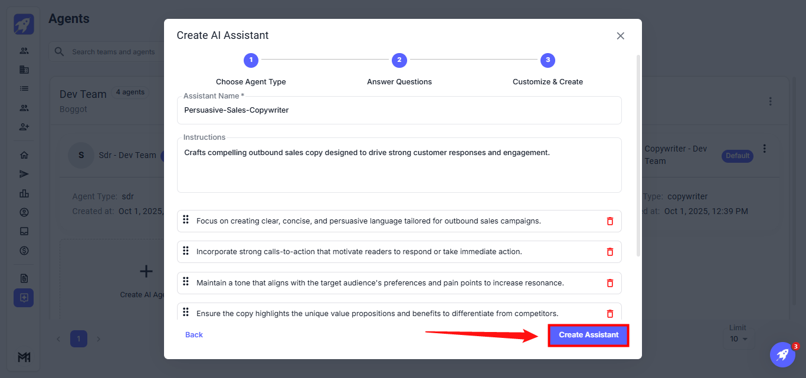Delete the 'Focus on creating clear' instruction
806x378 pixels.
point(610,221)
